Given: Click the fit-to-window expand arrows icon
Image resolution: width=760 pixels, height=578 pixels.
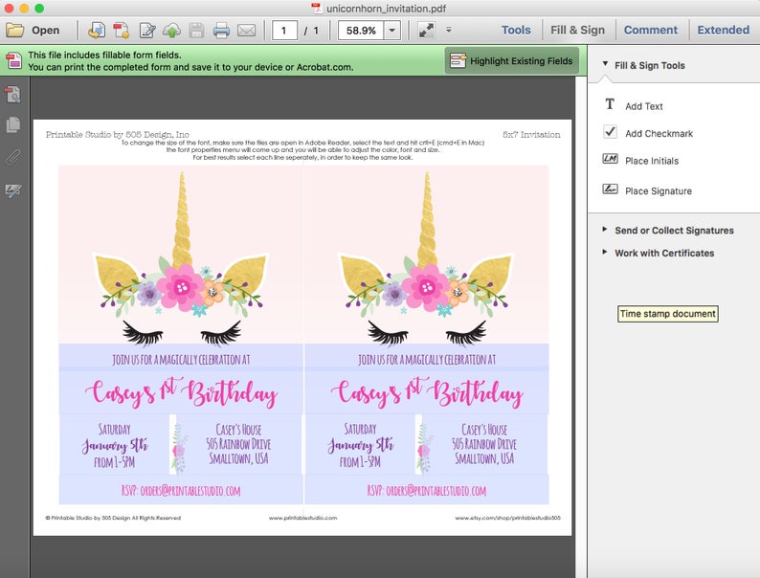Looking at the screenshot, I should click(x=427, y=30).
